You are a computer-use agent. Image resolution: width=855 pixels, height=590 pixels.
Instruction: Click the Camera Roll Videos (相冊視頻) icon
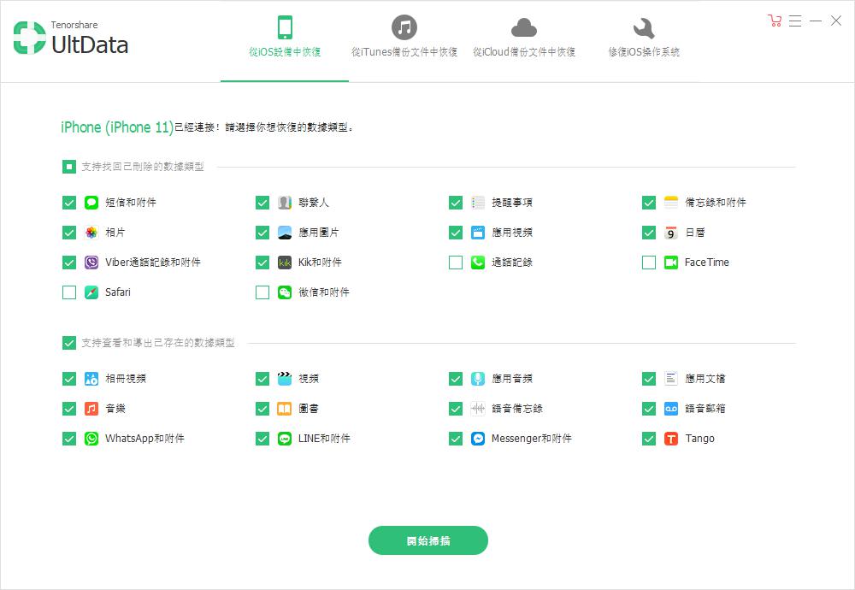(91, 379)
